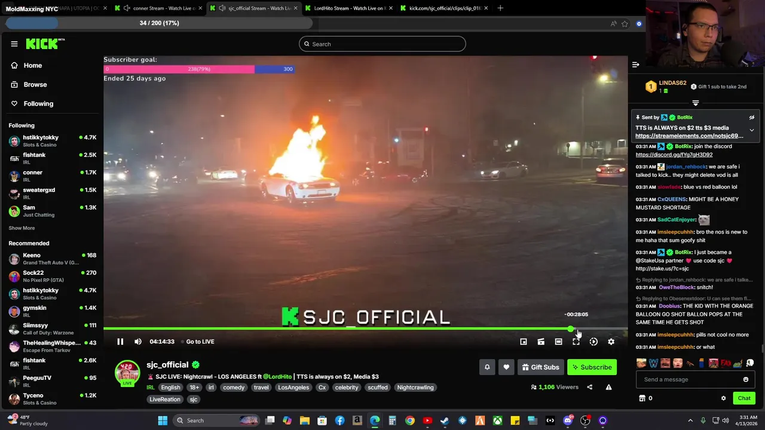765x430 pixels.
Task: Expand pinned message dropdown chevron
Action: 752,130
